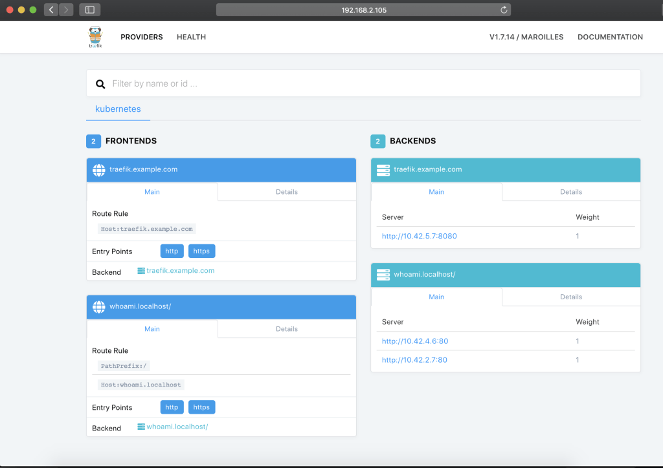
Task: Click http entry point of whoami.localhost/ frontend
Action: pos(172,407)
